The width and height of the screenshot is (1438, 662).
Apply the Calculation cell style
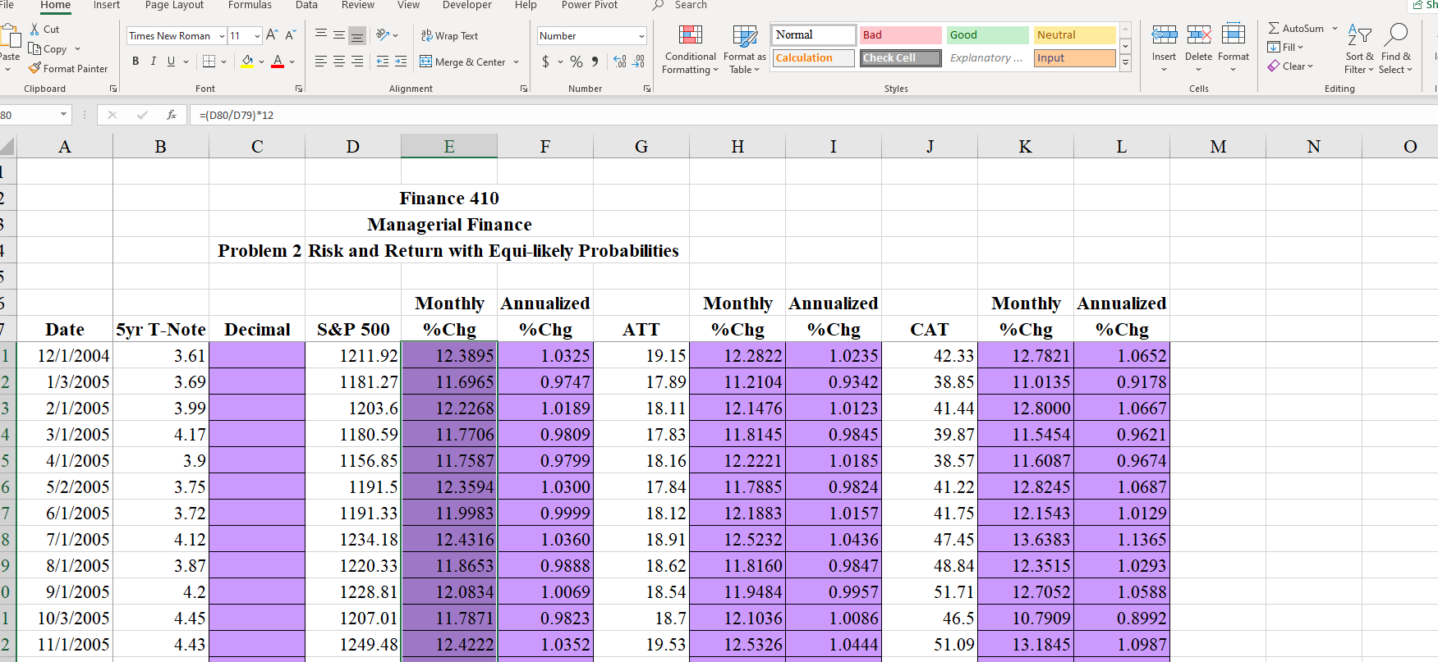point(813,58)
